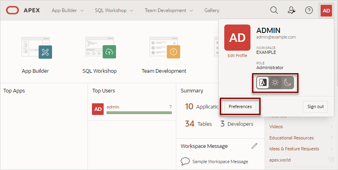Screen dimensions: 338x170
Task: Click the EXAMPLE workspace name
Action: 266,52
